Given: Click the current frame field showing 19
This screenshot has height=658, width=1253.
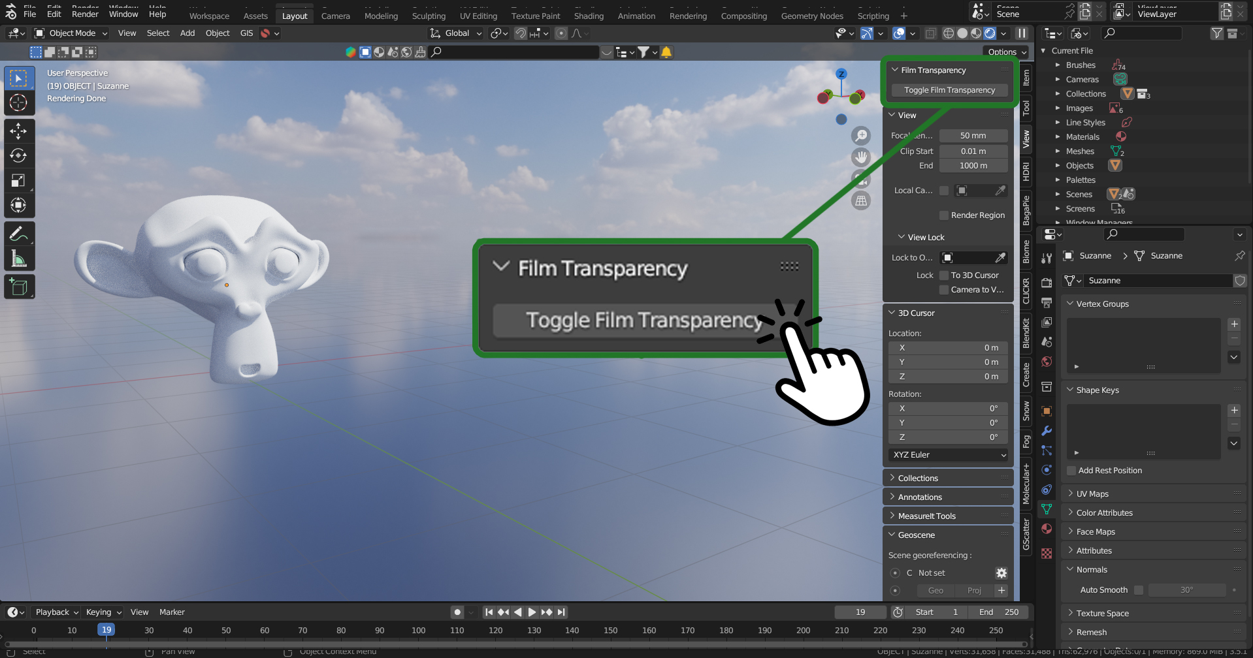Looking at the screenshot, I should (860, 612).
